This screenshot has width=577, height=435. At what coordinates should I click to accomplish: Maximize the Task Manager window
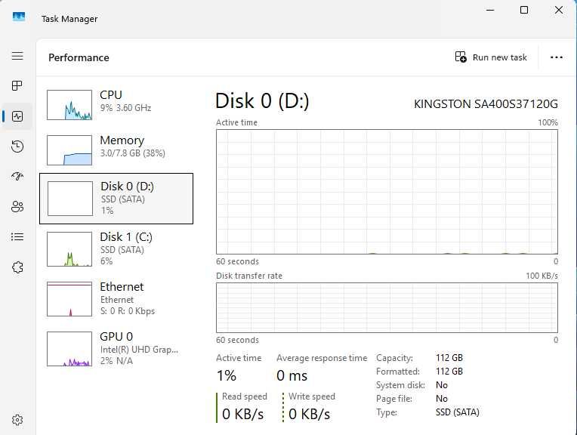click(x=524, y=11)
